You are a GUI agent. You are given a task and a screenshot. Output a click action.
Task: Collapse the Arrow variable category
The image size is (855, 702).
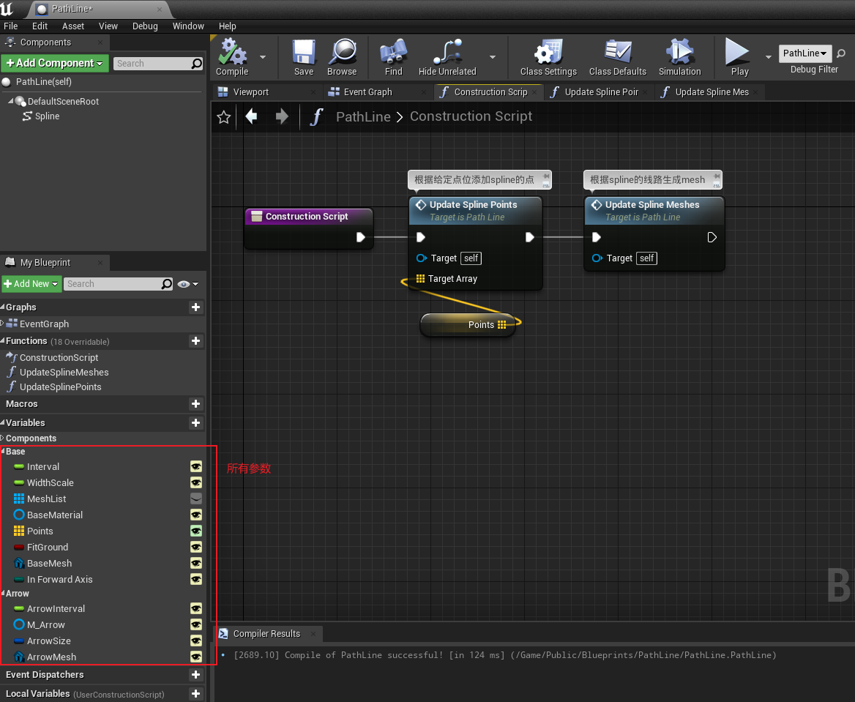click(3, 593)
